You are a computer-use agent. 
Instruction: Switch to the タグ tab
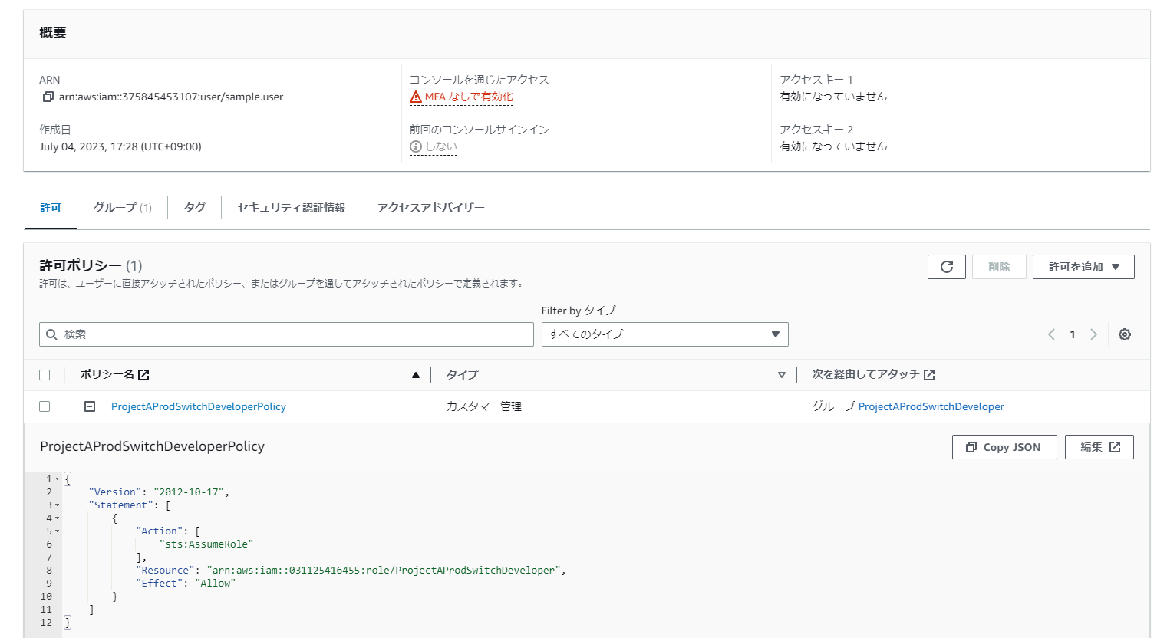(x=195, y=208)
